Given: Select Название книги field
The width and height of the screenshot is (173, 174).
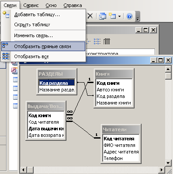Looking at the screenshot, I should (114, 103).
